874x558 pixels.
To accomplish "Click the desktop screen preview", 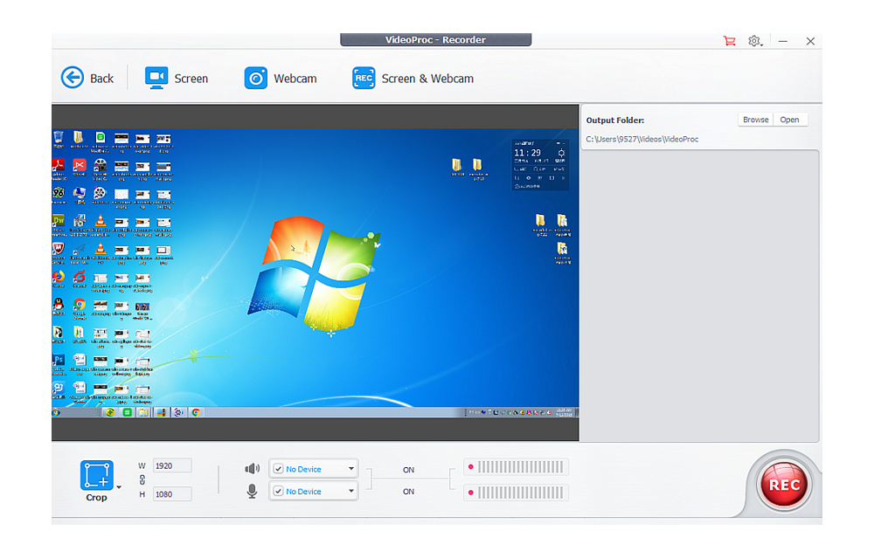I will pyautogui.click(x=316, y=272).
